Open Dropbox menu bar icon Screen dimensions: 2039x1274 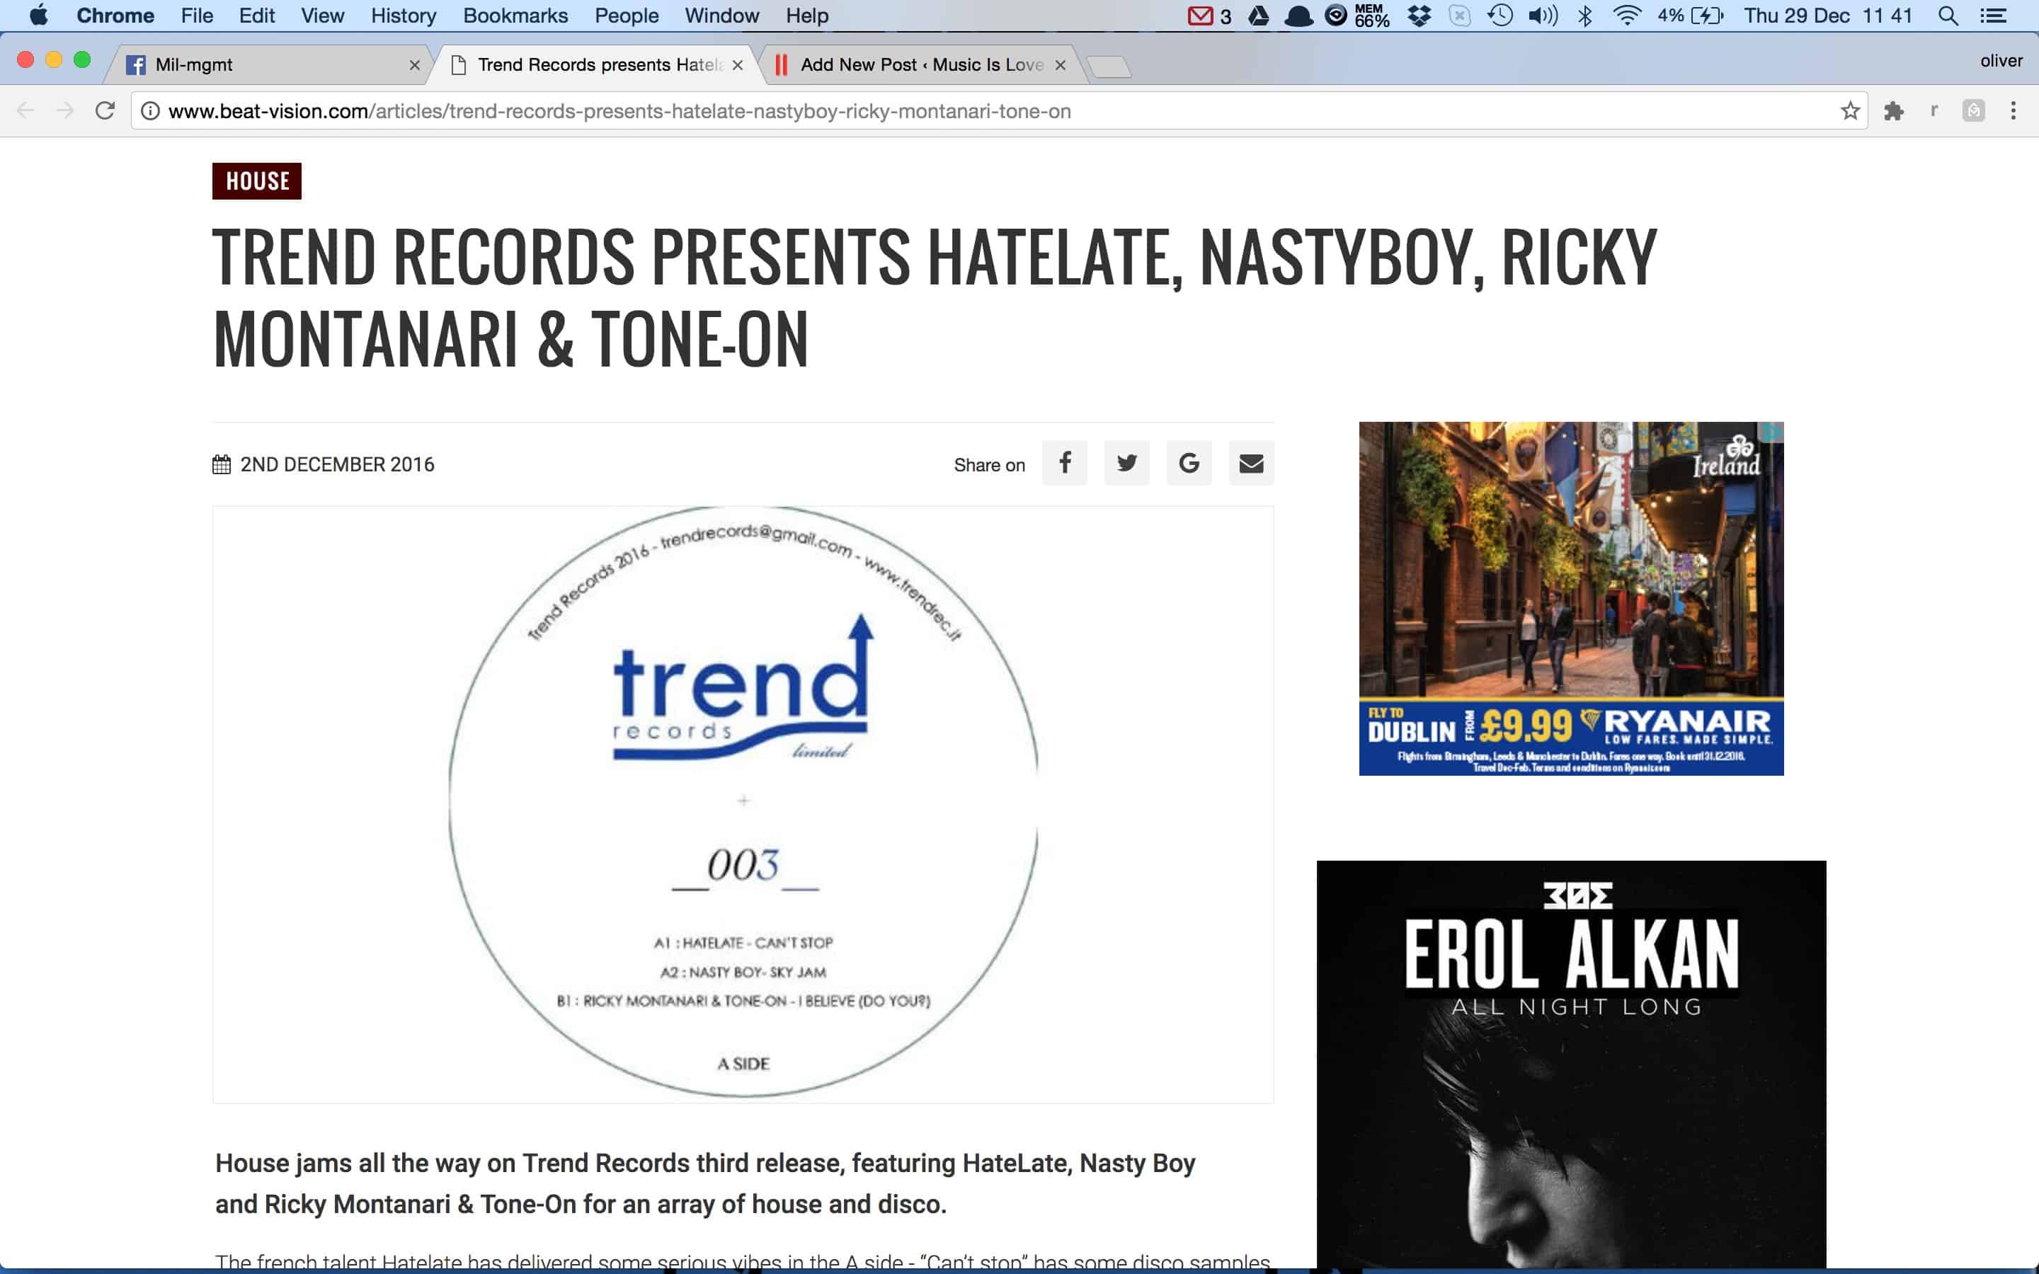1420,15
